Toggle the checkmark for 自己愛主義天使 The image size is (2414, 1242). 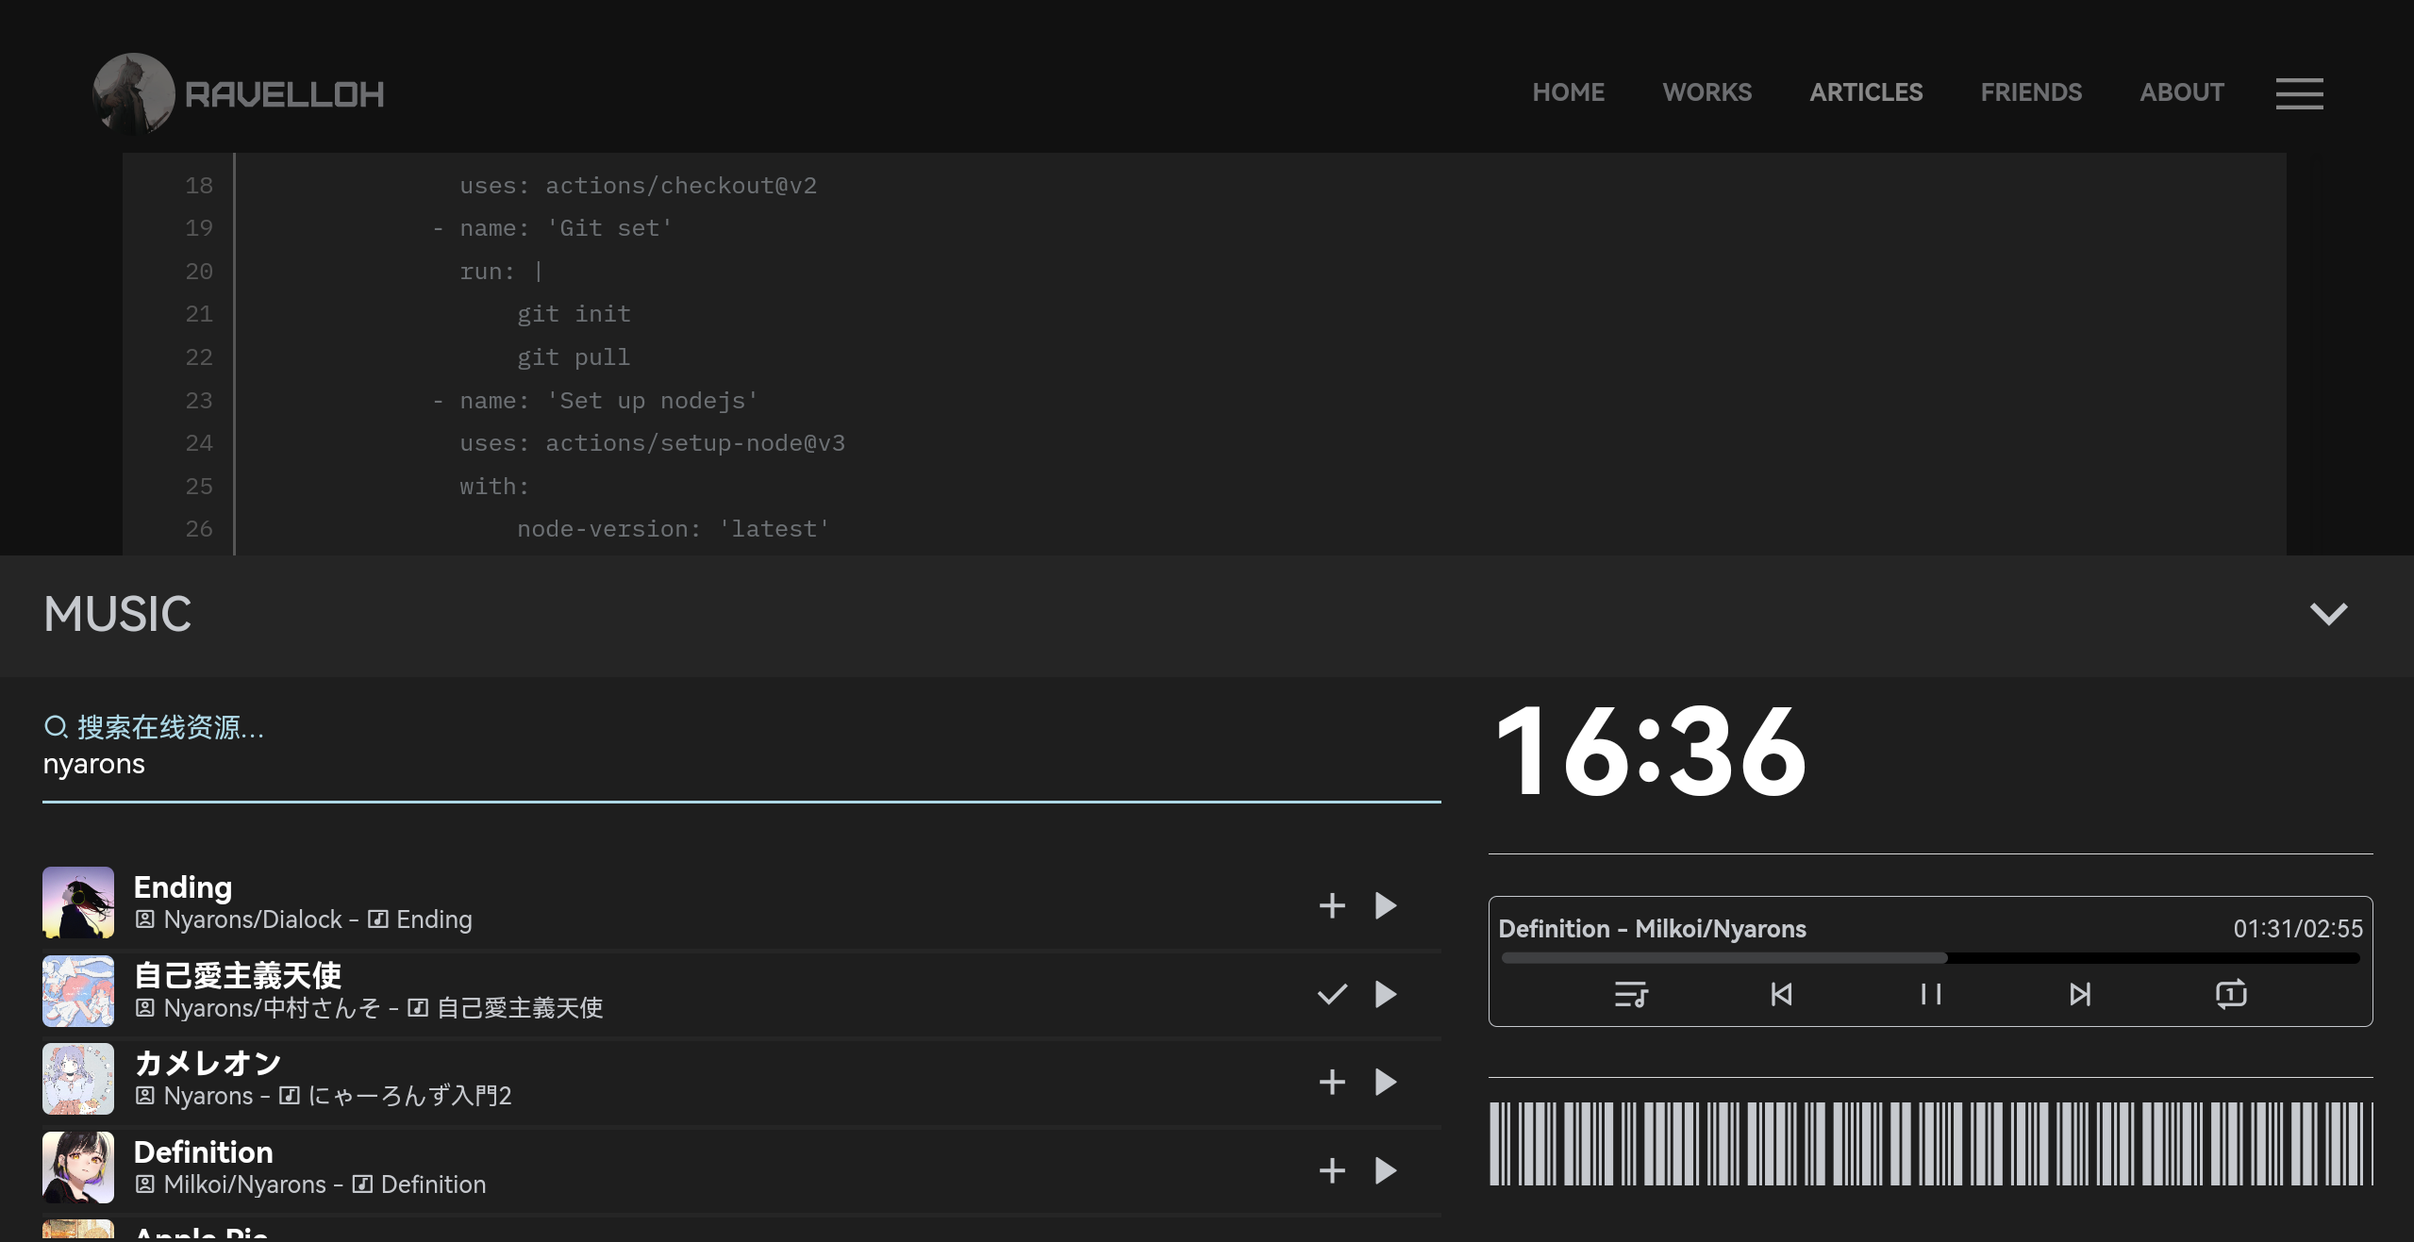point(1331,994)
